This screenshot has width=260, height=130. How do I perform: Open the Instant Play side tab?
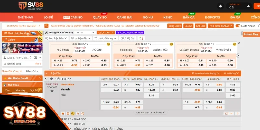(251, 34)
